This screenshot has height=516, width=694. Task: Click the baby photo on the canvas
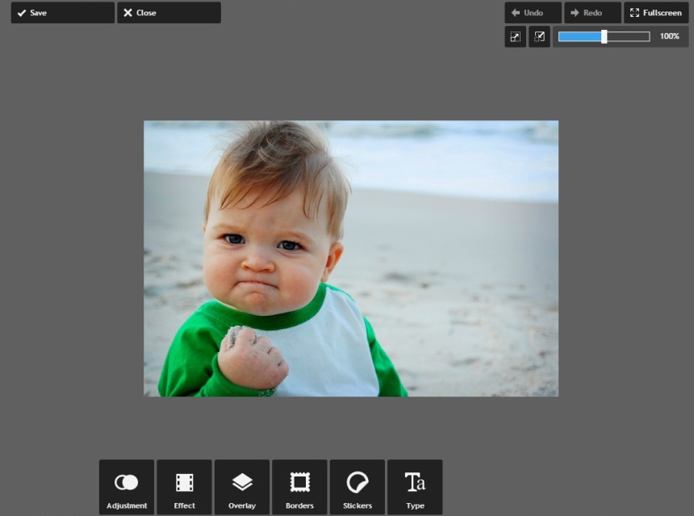(351, 258)
